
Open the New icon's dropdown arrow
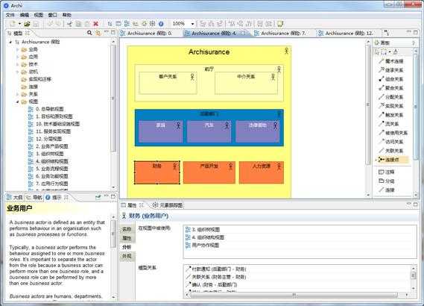tap(19, 24)
